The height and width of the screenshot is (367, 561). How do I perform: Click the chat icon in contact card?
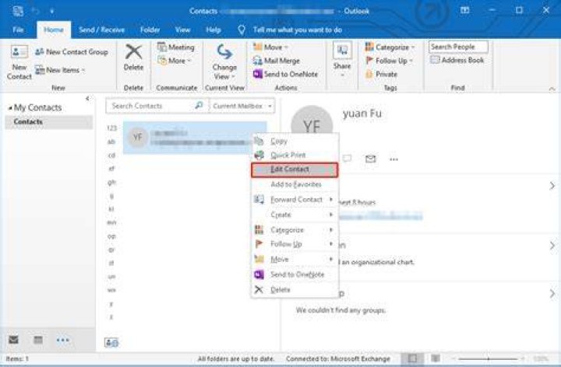coord(347,158)
